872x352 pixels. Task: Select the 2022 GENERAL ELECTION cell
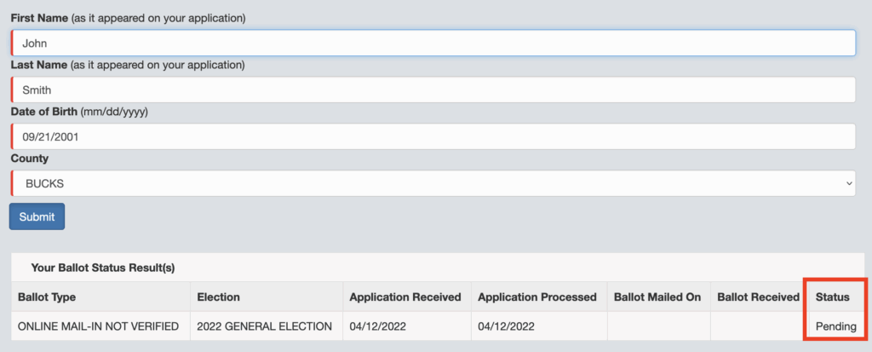(x=264, y=326)
